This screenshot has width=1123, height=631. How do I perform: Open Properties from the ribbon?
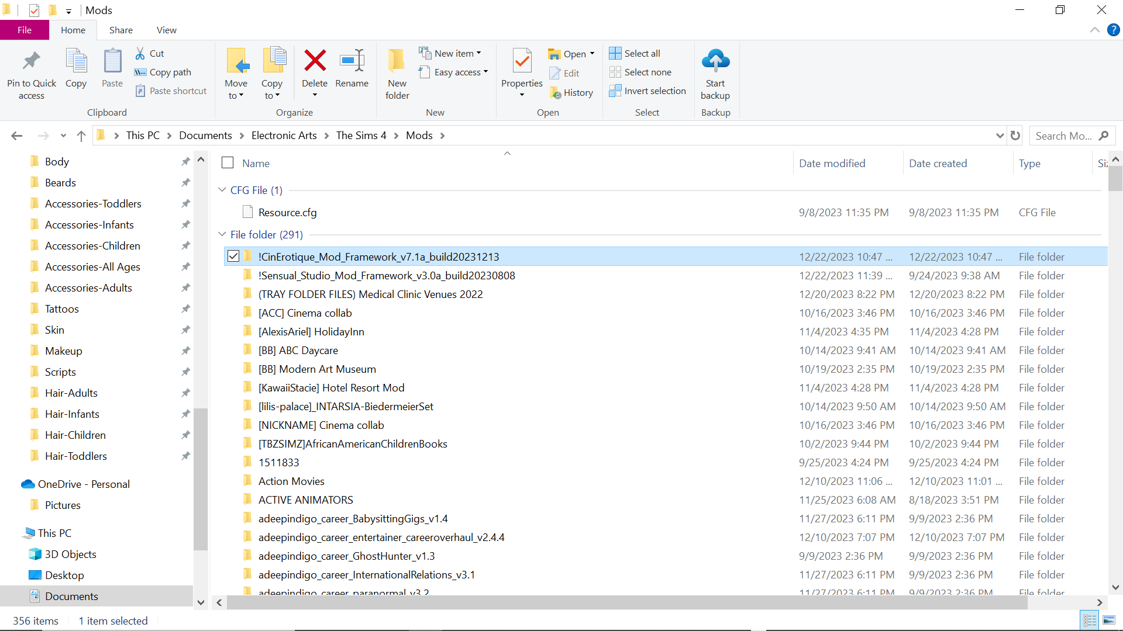point(522,61)
